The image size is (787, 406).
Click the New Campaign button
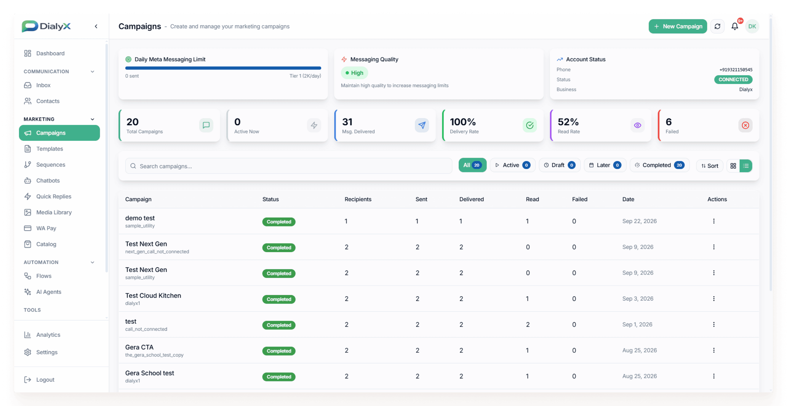click(678, 26)
